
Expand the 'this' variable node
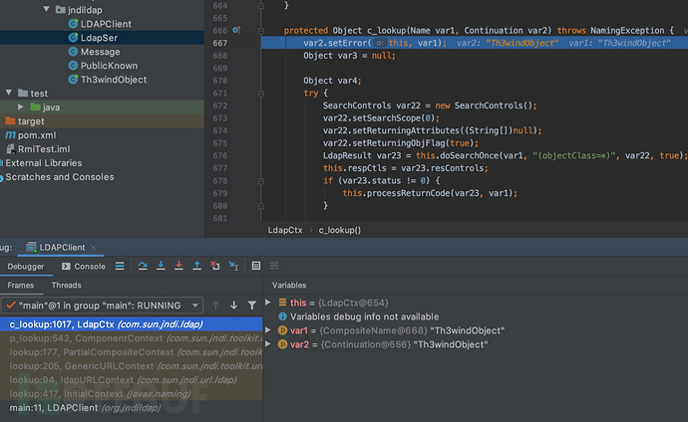tap(269, 302)
